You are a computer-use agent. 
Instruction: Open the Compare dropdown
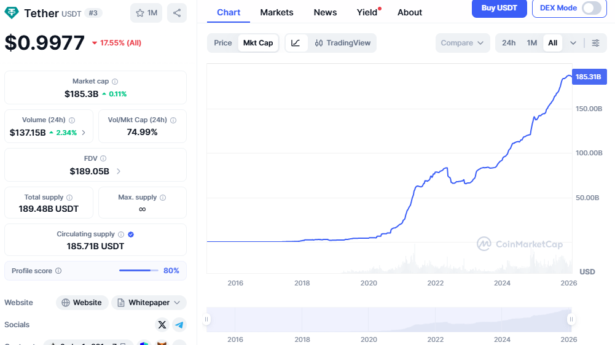(x=463, y=43)
